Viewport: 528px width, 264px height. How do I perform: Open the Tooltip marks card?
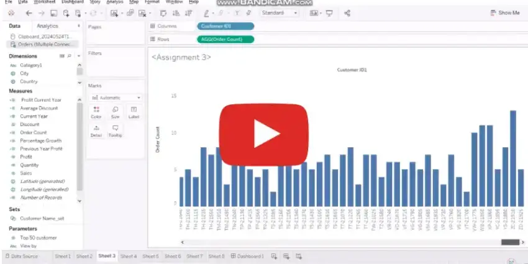tap(115, 130)
